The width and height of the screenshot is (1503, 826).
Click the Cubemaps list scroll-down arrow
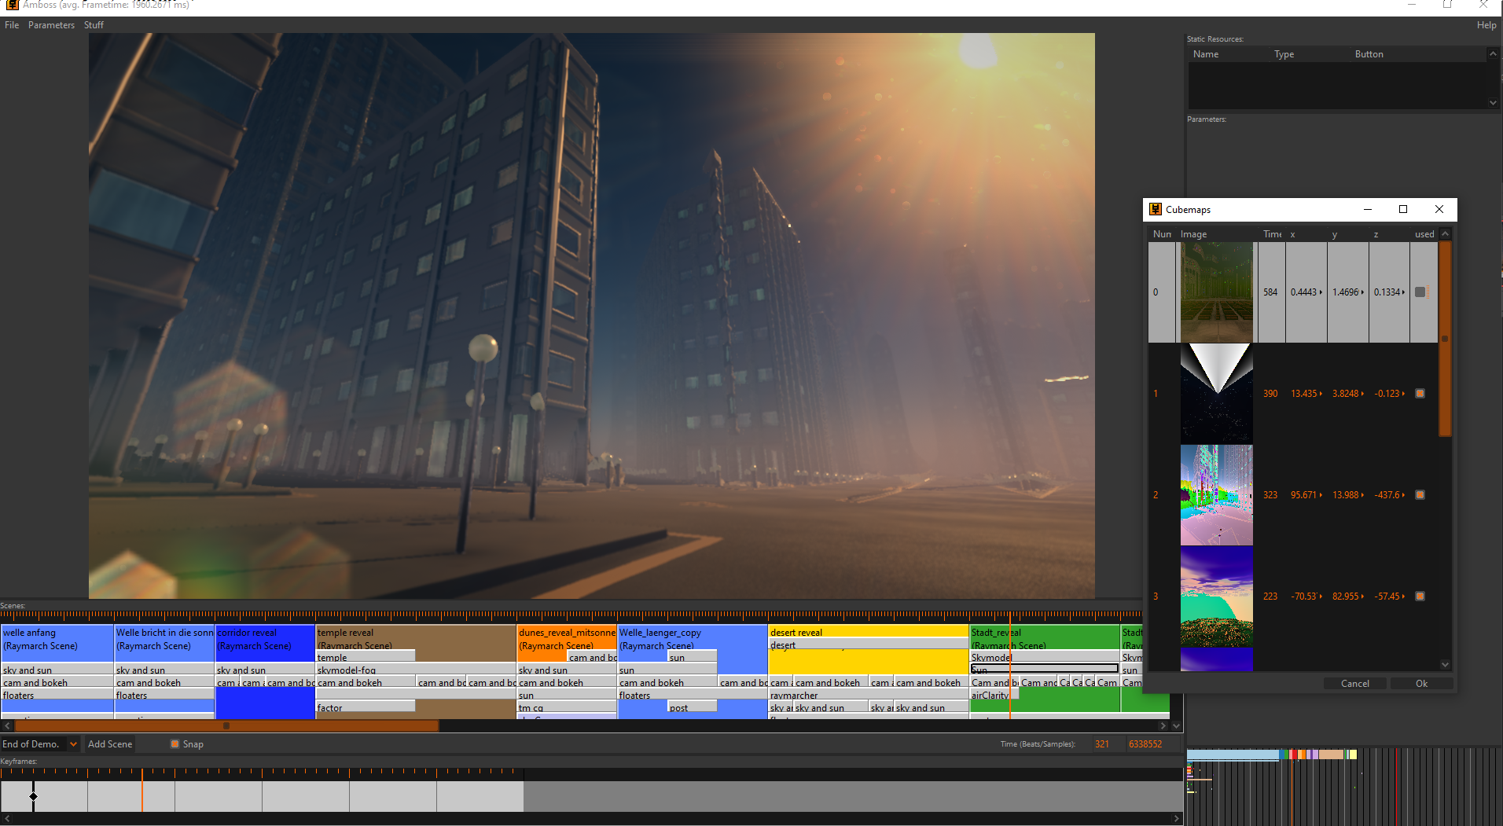[x=1445, y=665]
